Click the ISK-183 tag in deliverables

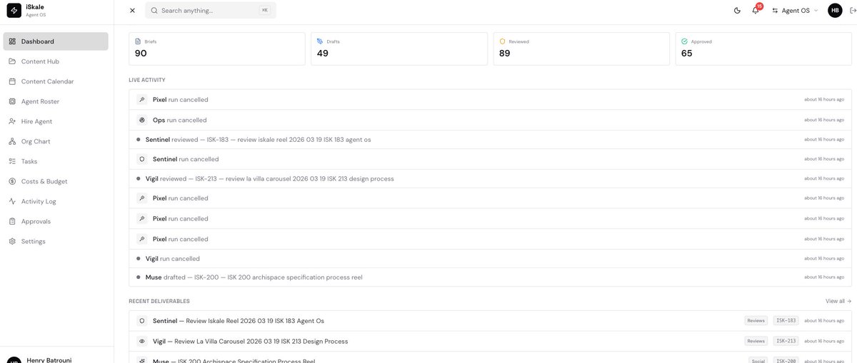(786, 321)
